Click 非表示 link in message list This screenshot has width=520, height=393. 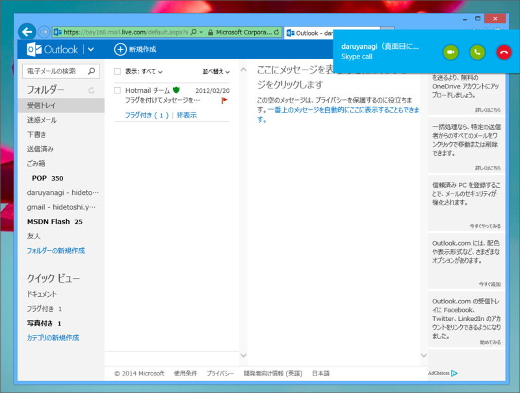click(187, 115)
